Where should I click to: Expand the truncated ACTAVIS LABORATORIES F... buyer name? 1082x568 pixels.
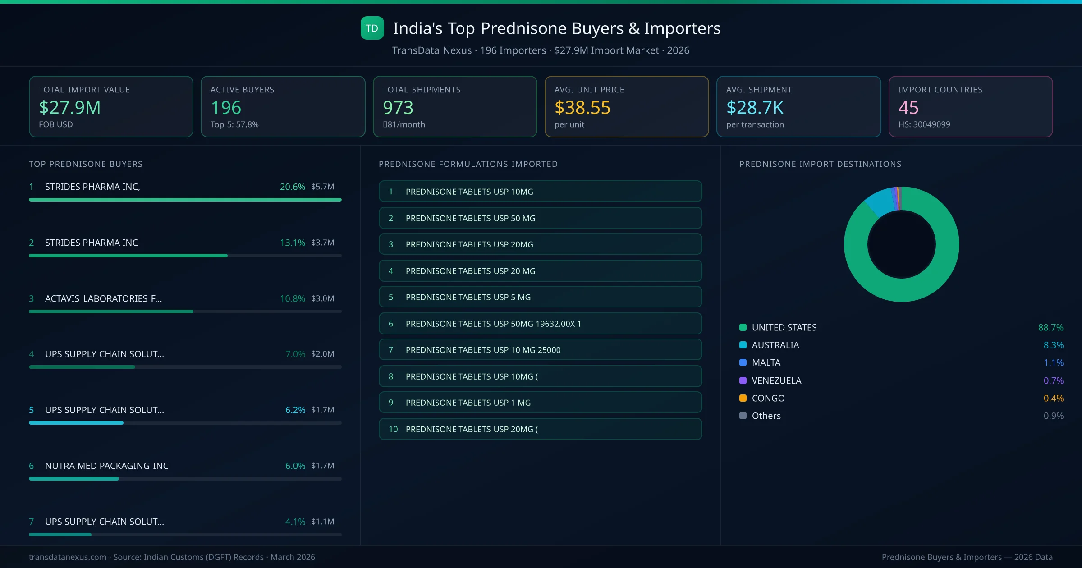(103, 298)
